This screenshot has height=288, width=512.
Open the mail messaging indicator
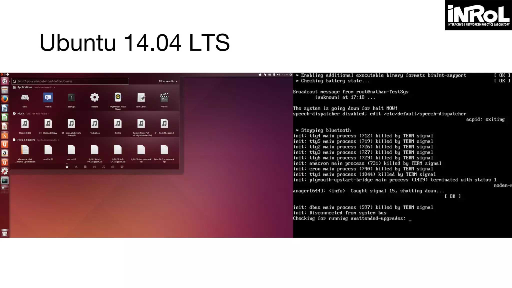tap(270, 74)
